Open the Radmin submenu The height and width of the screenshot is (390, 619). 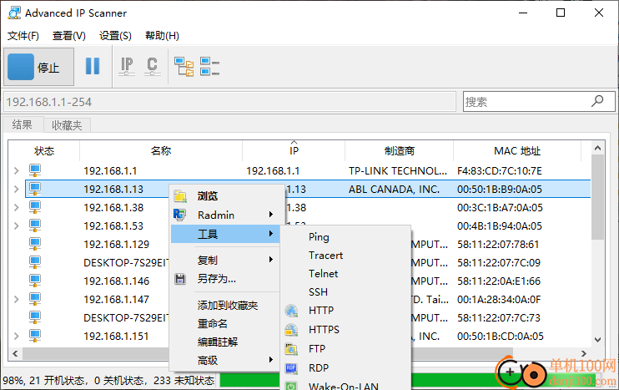(x=225, y=215)
